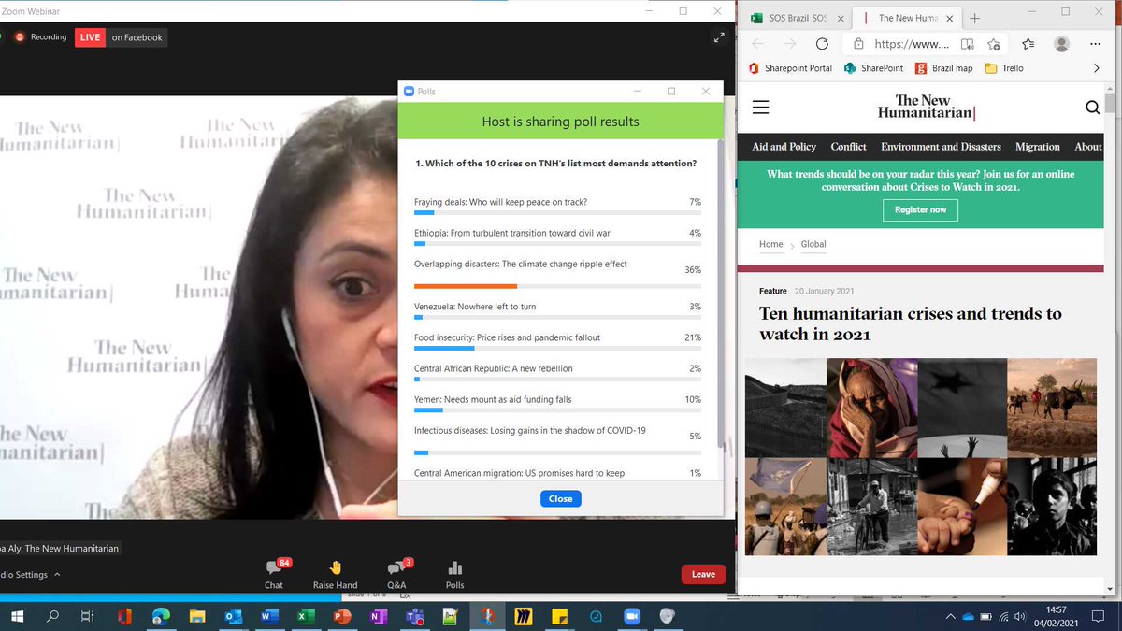Open the search in The New Humanitarian site

point(1092,108)
